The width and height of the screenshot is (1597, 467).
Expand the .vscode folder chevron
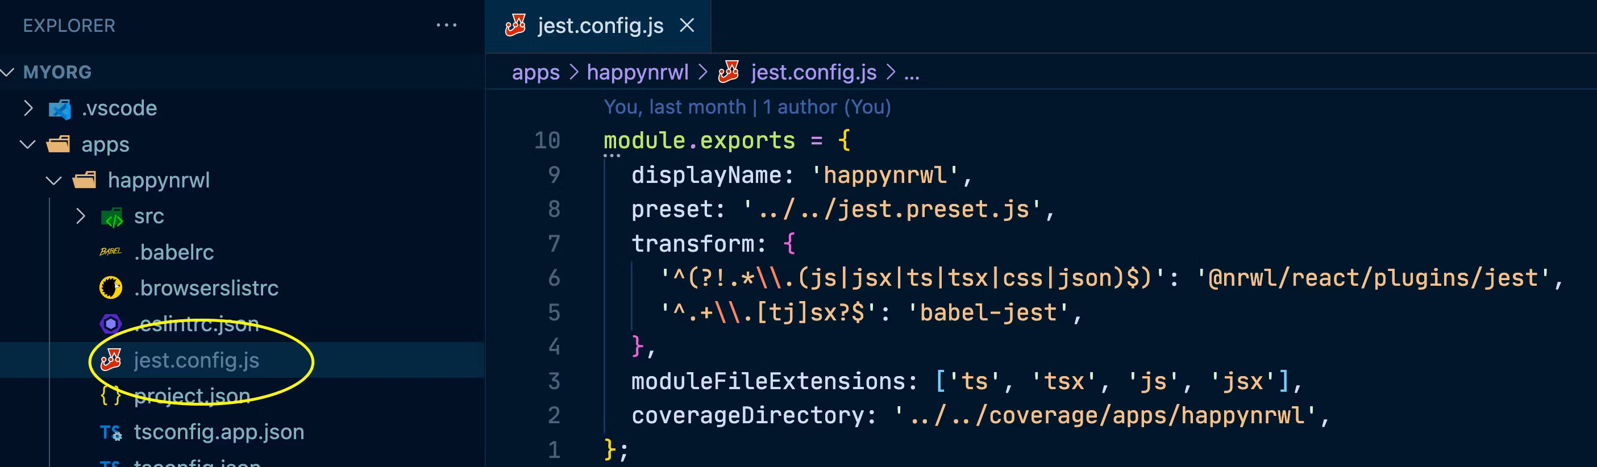tap(28, 109)
